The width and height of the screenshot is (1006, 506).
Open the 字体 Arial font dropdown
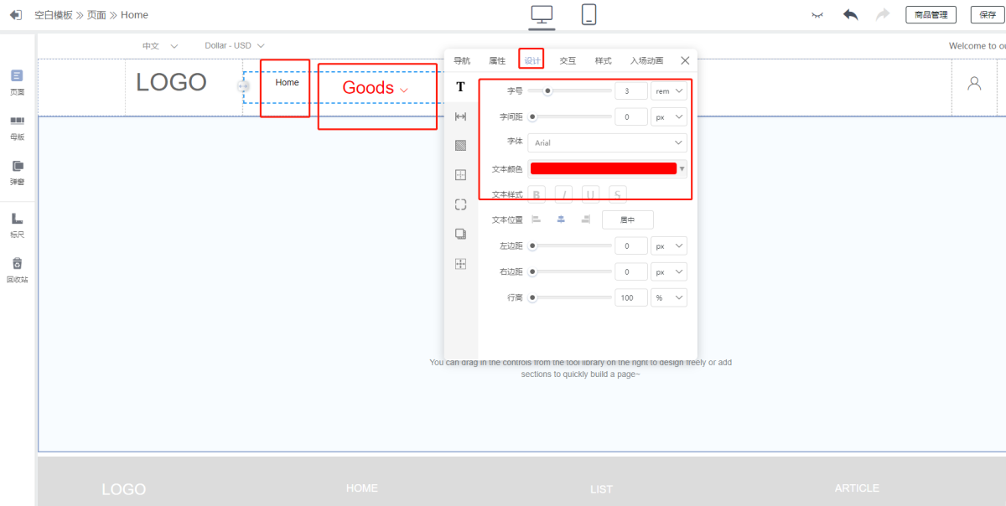(x=607, y=143)
